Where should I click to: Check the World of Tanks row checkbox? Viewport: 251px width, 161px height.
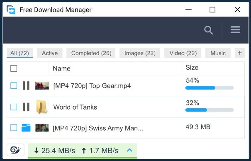[14, 107]
